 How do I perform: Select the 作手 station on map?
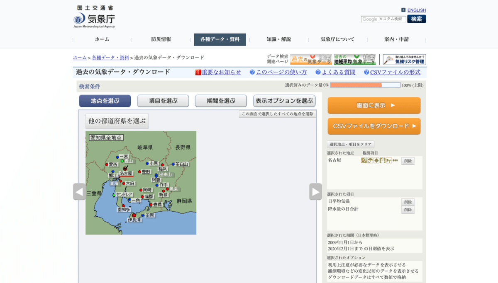157,185
